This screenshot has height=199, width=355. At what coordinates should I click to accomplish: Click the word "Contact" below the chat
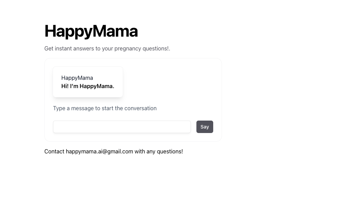coord(54,151)
